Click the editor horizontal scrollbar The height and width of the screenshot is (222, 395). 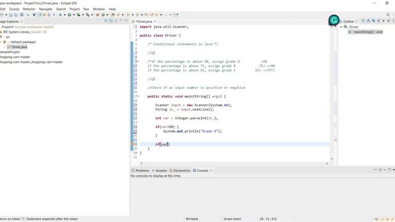click(234, 163)
